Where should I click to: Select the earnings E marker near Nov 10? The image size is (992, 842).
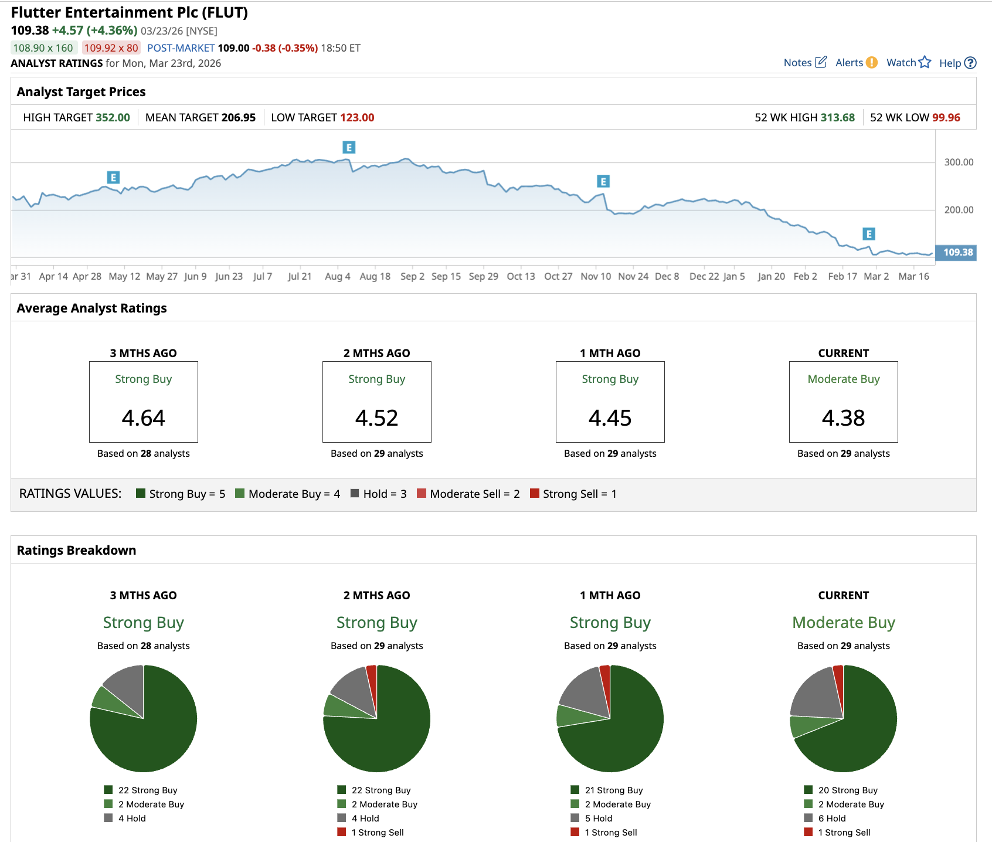[x=603, y=181]
